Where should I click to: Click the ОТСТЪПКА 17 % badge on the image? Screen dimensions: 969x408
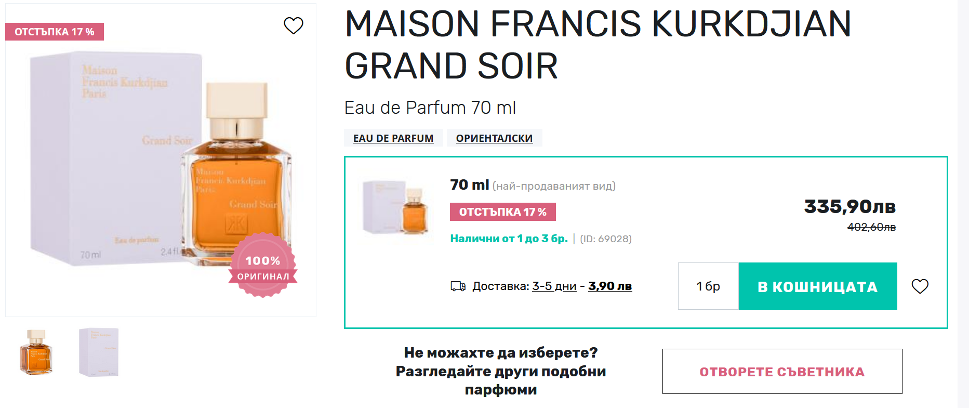point(55,32)
